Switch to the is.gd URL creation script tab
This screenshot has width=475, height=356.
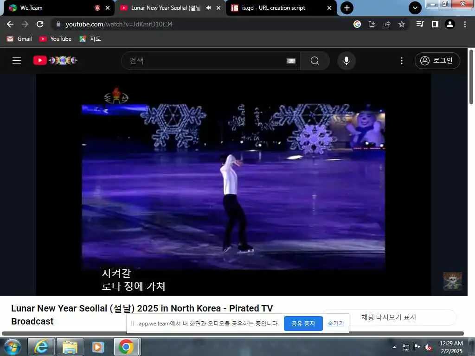[x=273, y=8]
